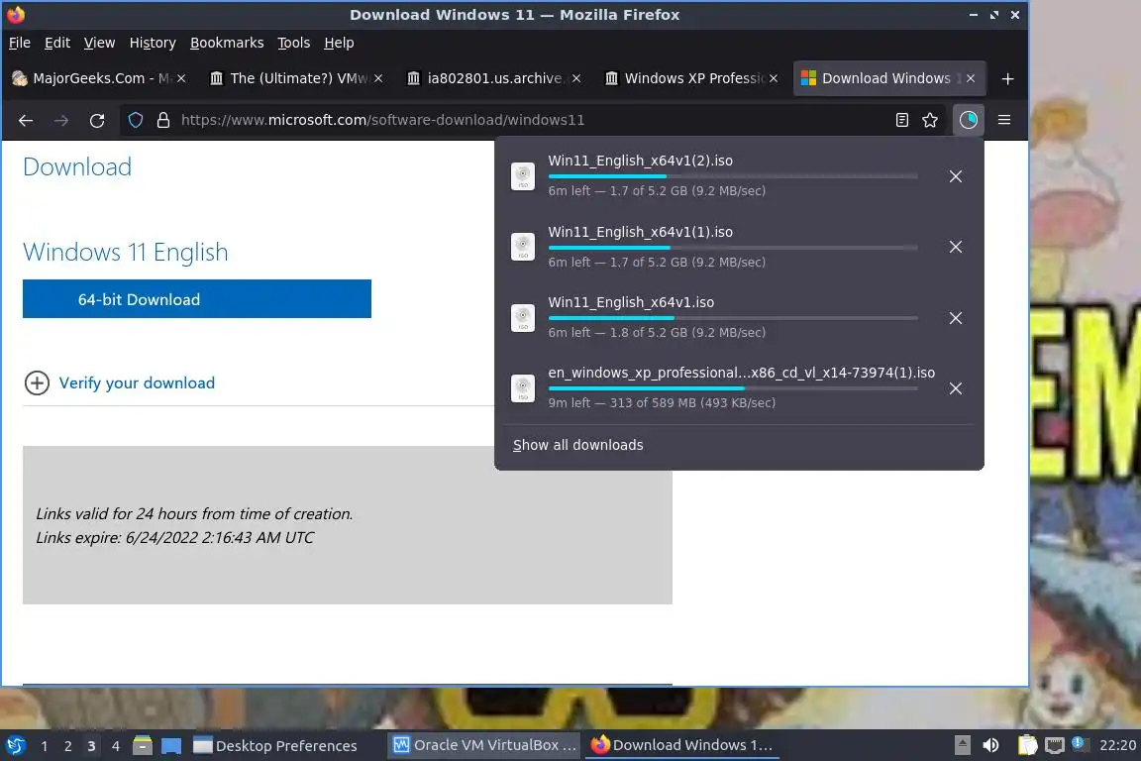Viewport: 1141px width, 761px height.
Task: Open the taskbar start menu icon
Action: 16,746
